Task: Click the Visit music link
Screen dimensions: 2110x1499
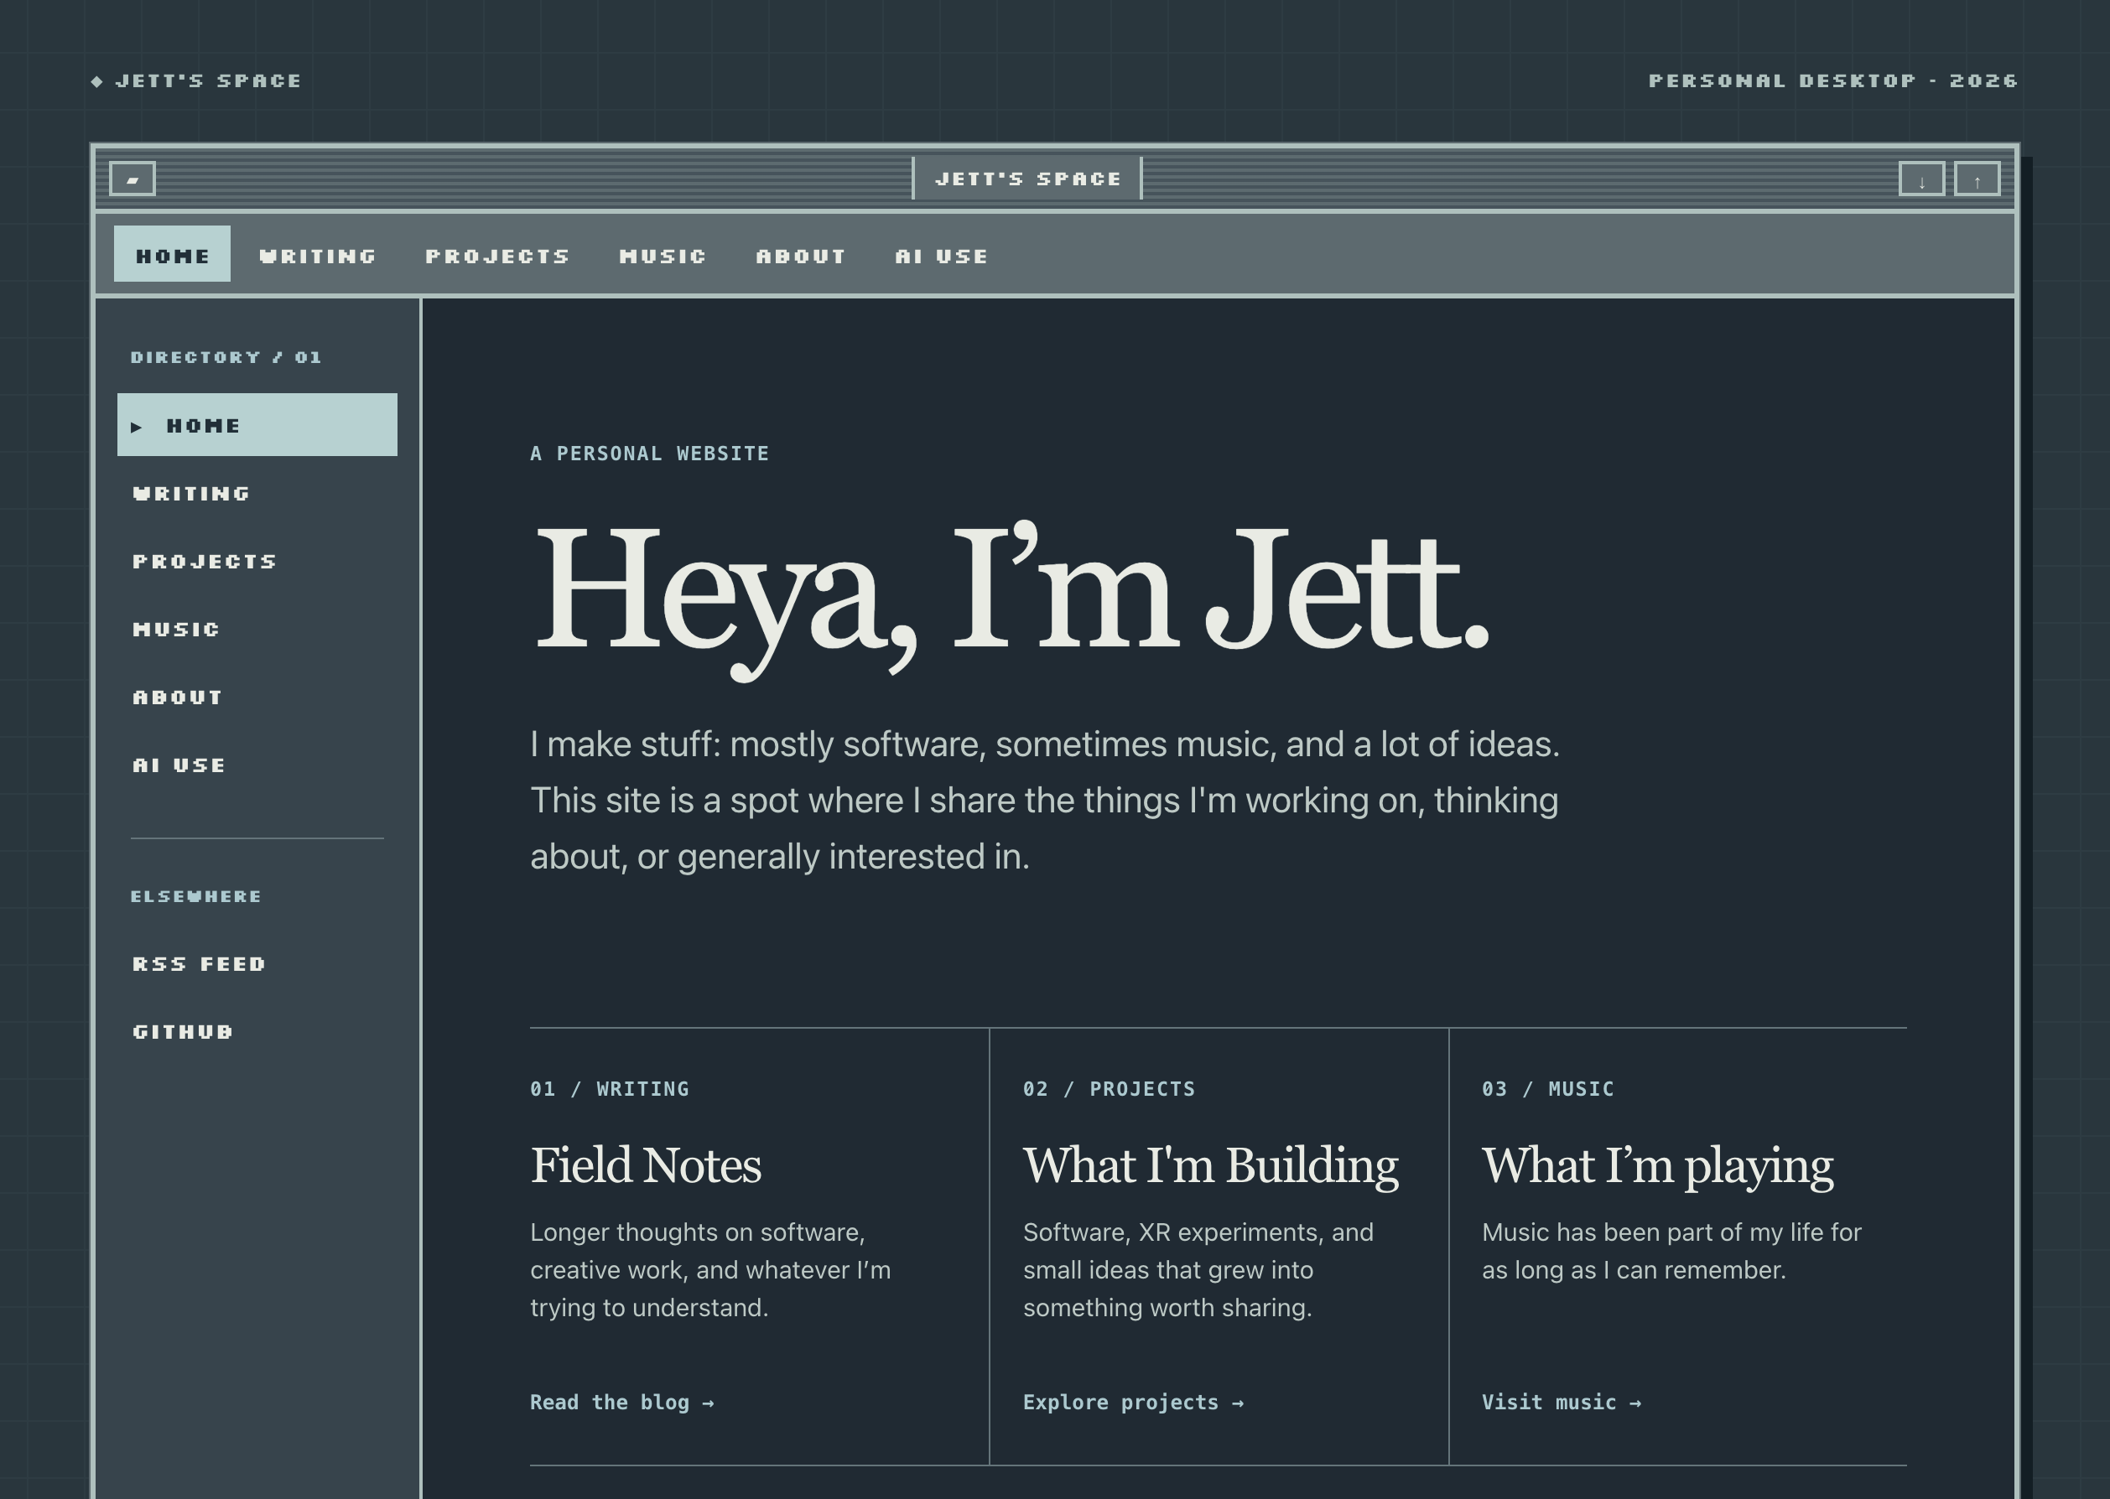Action: 1562,1402
